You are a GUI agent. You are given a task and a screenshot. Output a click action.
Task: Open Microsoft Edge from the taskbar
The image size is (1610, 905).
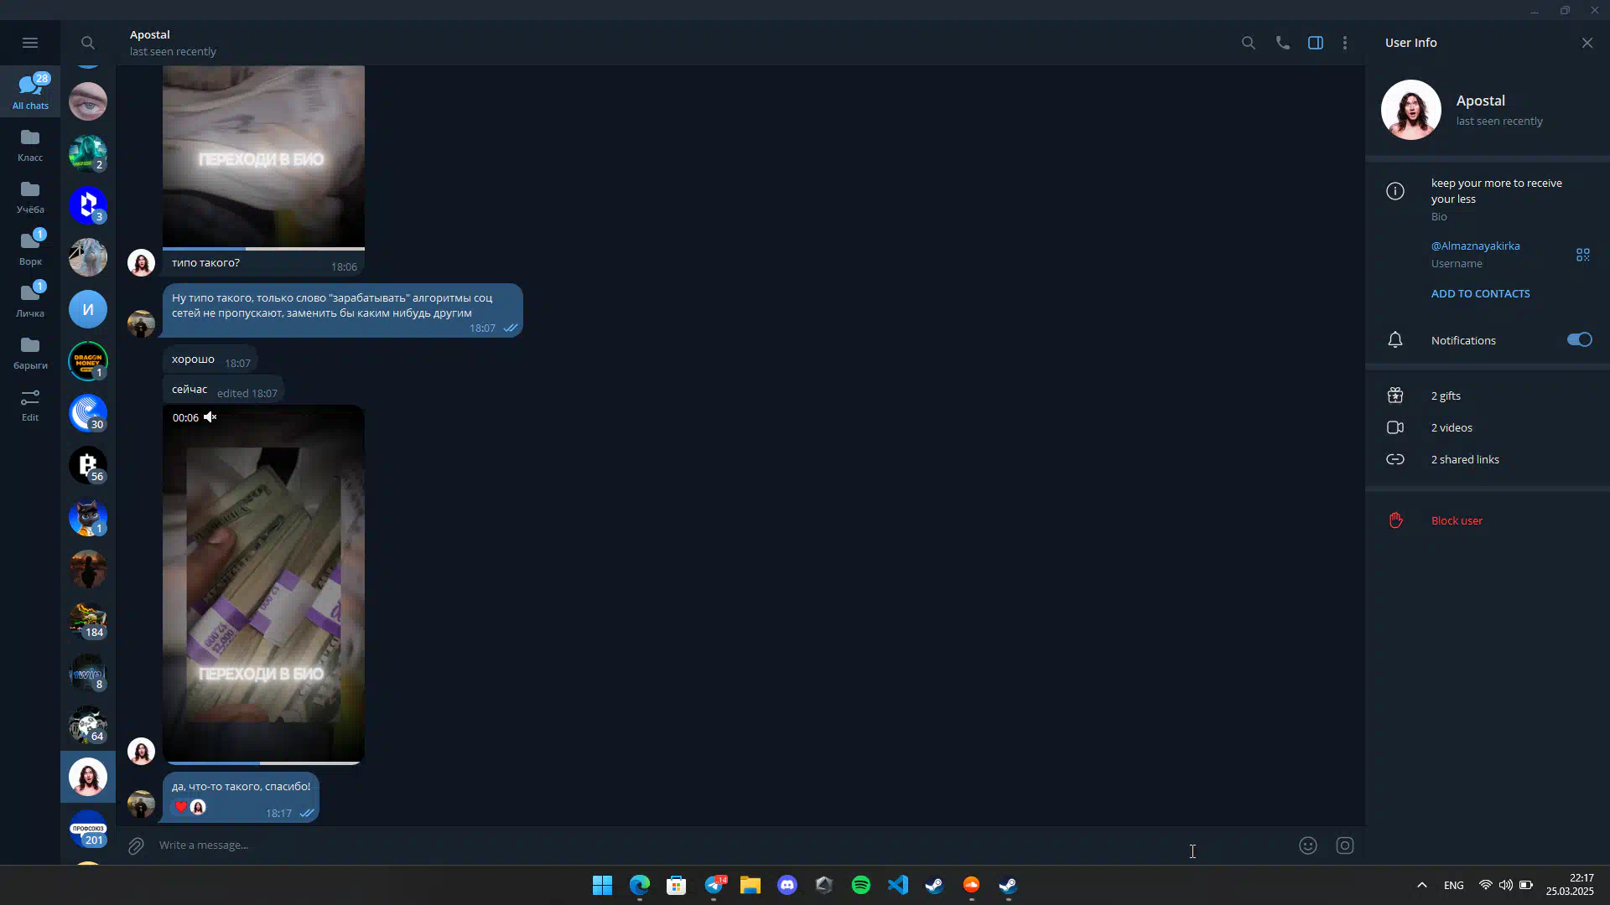pyautogui.click(x=639, y=885)
